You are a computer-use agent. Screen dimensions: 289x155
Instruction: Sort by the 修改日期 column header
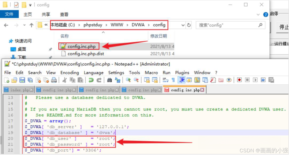(x=159, y=36)
